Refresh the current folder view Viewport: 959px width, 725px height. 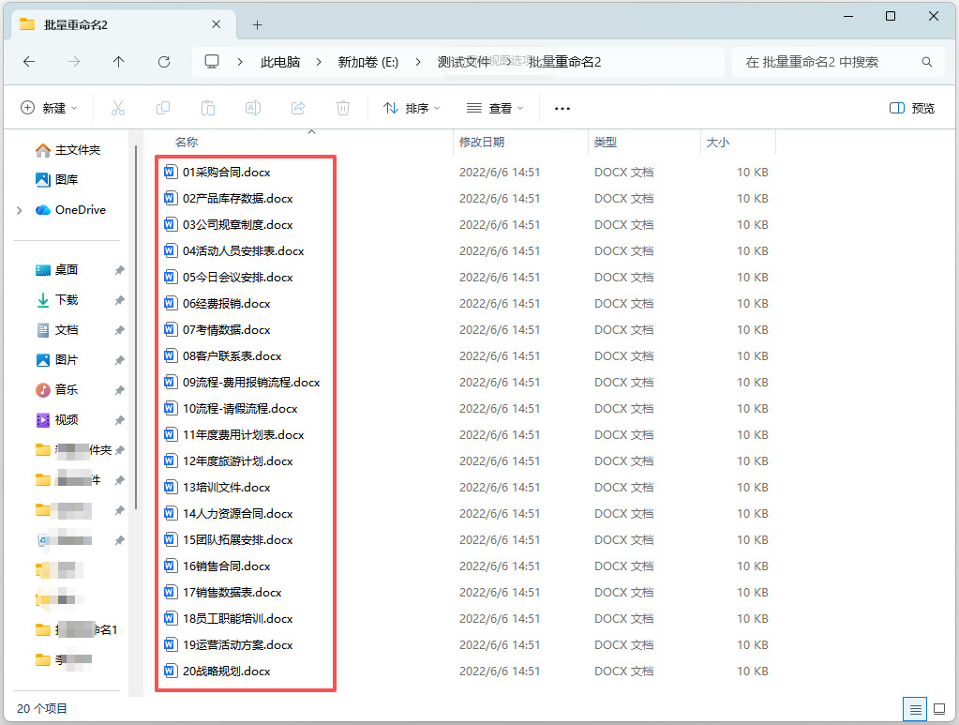tap(164, 62)
